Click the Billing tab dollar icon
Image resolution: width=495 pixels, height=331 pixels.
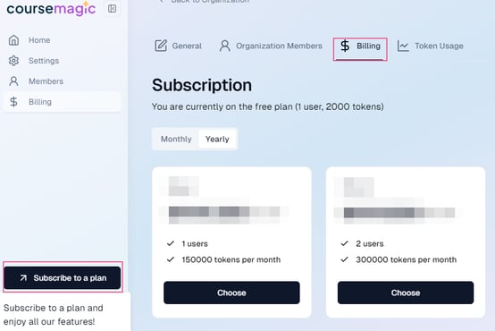[x=345, y=46]
